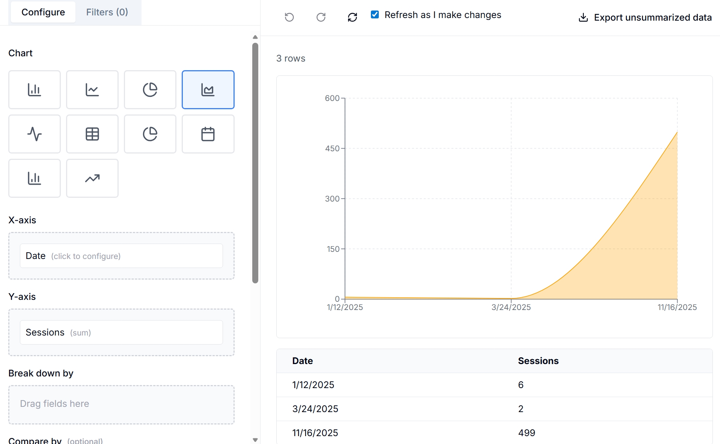
Task: Open the Date configuration options
Action: tap(121, 256)
